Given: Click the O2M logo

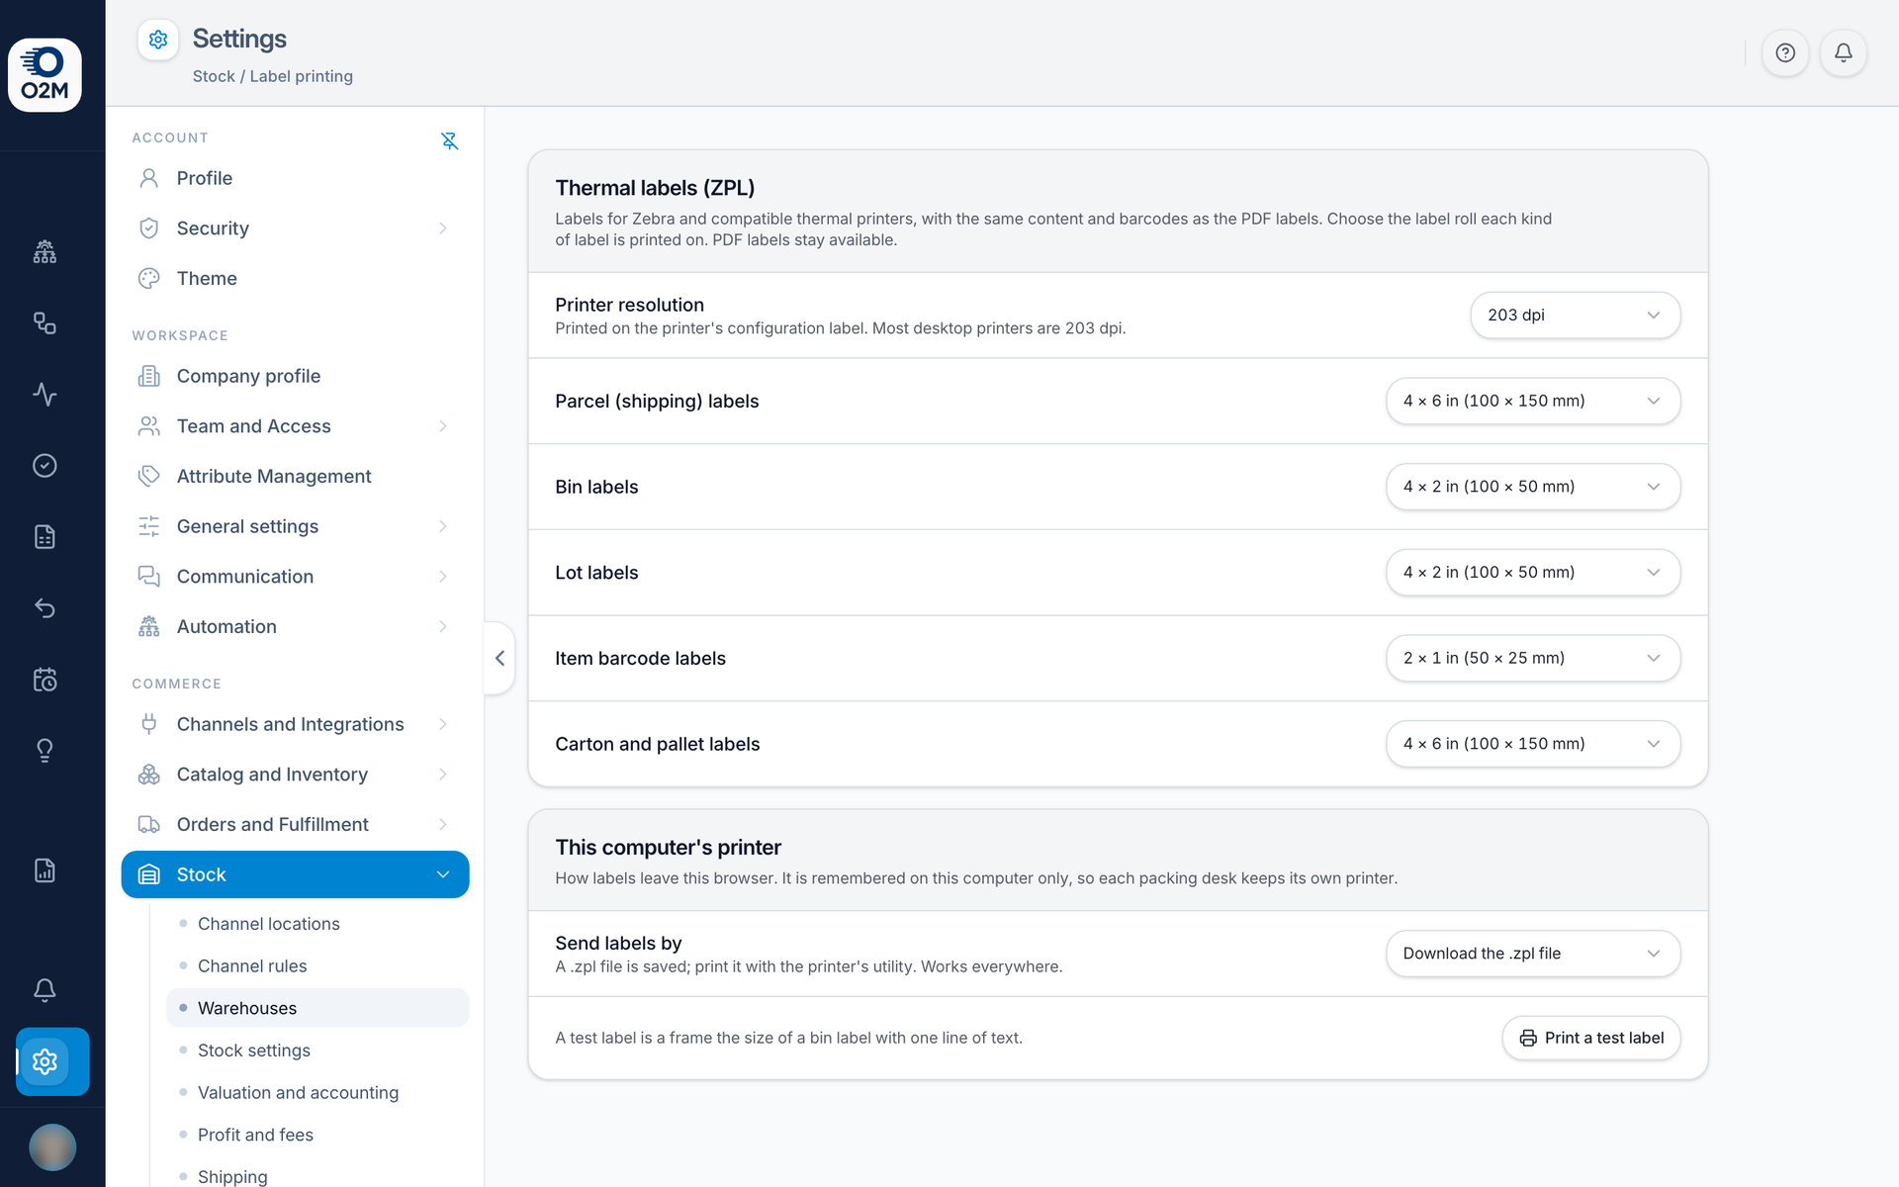Looking at the screenshot, I should pos(45,75).
